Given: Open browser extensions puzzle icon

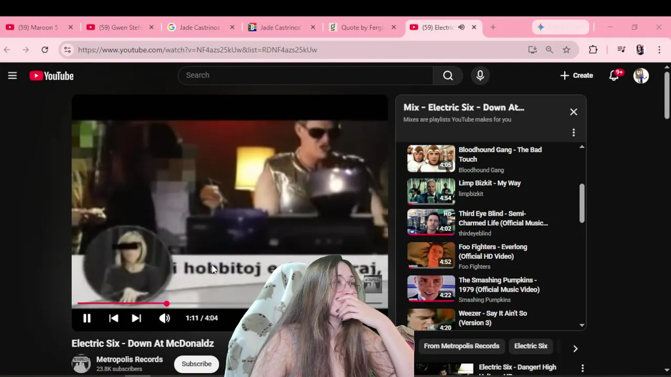Looking at the screenshot, I should point(593,50).
